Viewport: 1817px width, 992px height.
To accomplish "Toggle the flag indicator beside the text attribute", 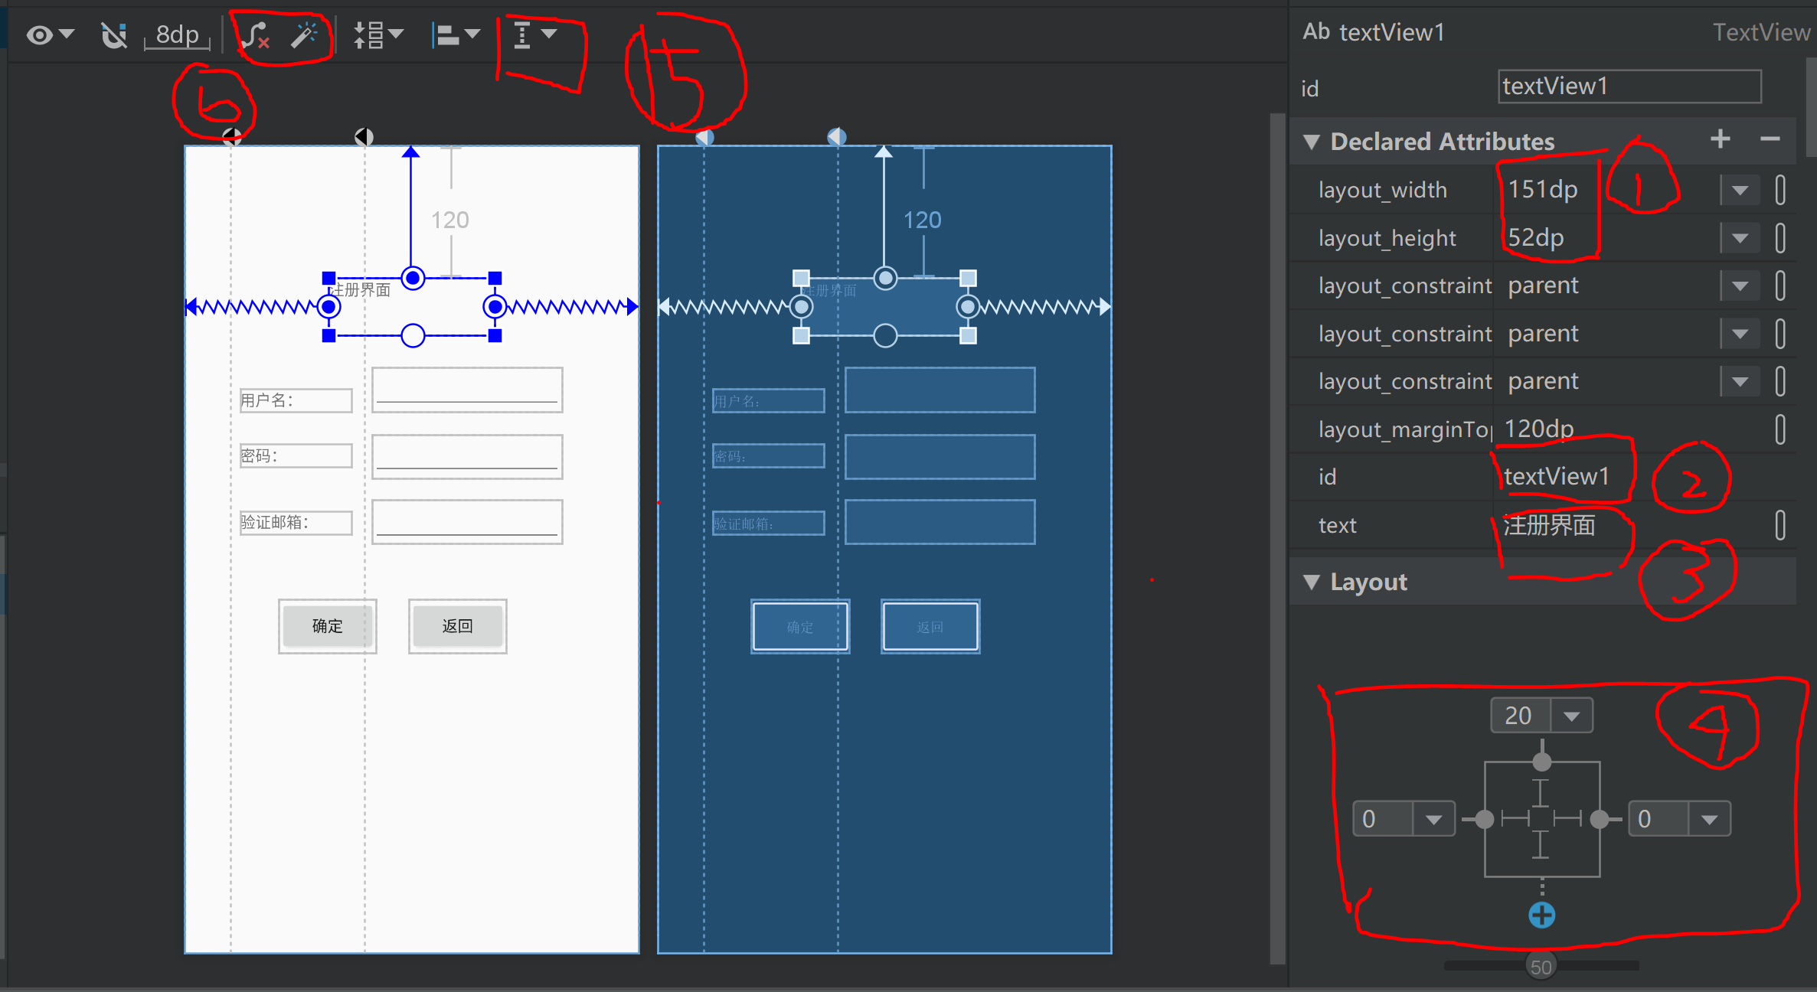I will [x=1781, y=525].
